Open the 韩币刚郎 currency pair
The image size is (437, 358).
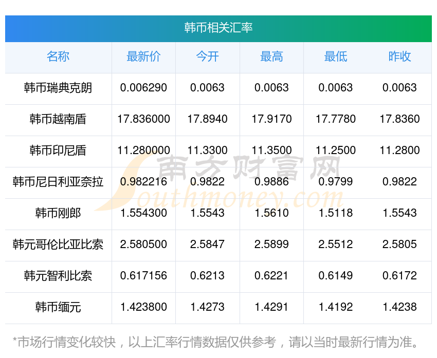[x=58, y=213]
